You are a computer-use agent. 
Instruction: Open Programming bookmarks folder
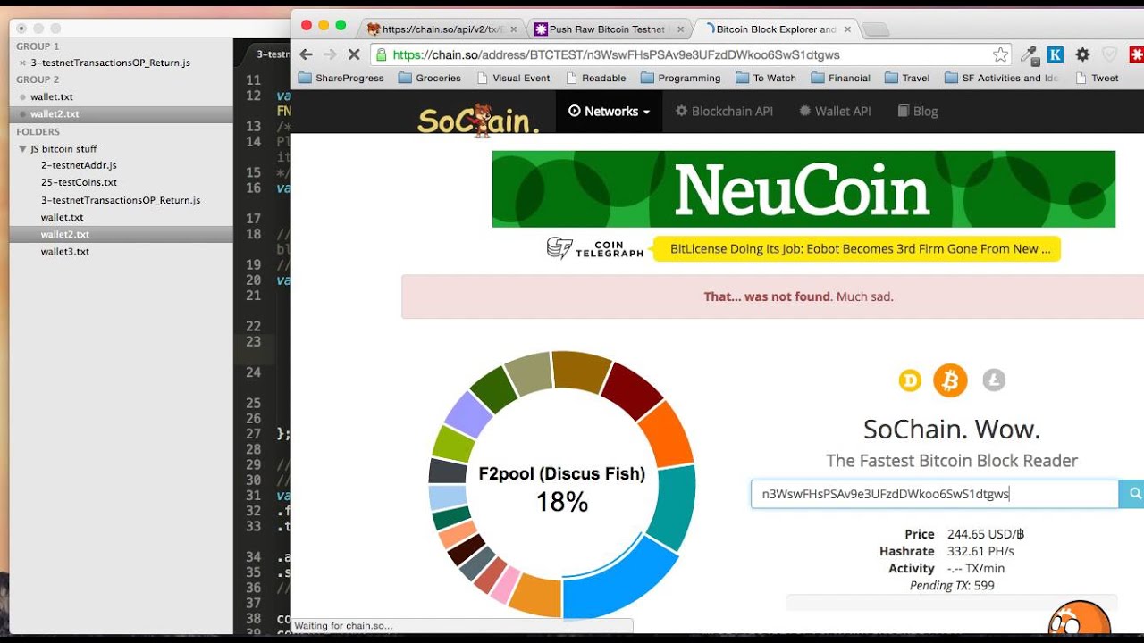680,78
